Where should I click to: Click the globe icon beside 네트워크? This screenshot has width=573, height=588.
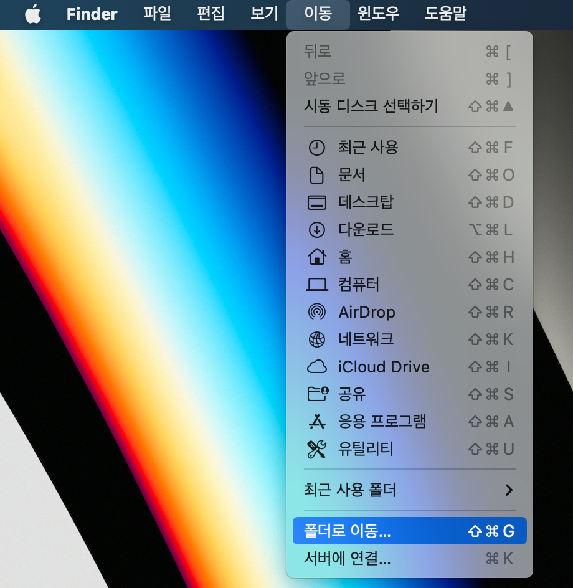(317, 339)
